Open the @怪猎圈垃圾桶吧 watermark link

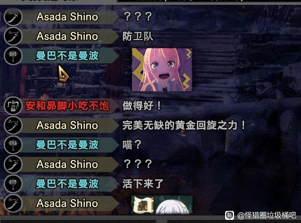(x=267, y=215)
